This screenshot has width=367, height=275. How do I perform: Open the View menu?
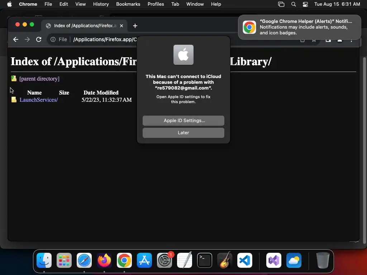click(x=80, y=4)
